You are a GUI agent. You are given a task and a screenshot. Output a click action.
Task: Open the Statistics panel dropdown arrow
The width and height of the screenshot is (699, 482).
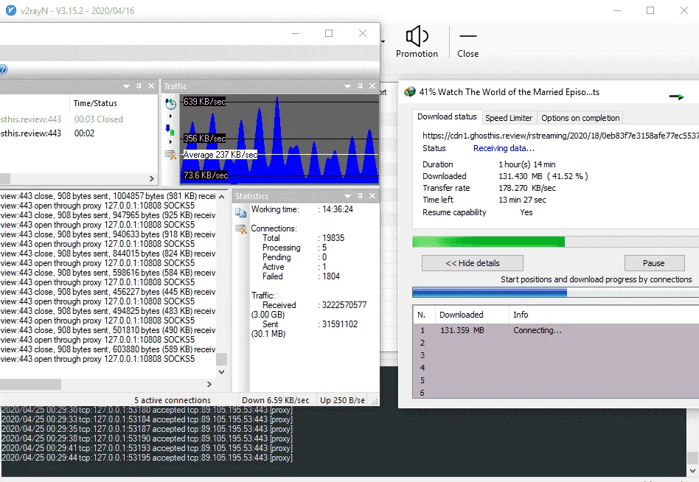348,197
